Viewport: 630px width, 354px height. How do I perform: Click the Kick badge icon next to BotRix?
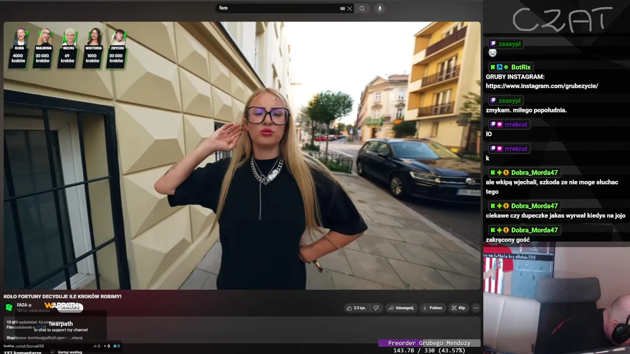(492, 67)
